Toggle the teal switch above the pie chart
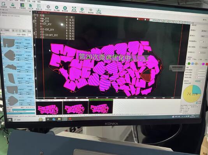 (x=199, y=81)
